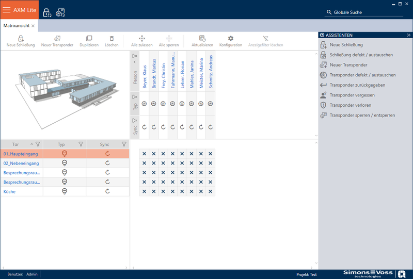
Task: Click the Neue Schließung toolbar button
Action: [21, 41]
